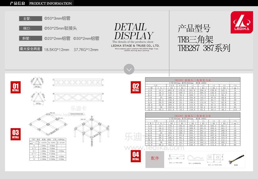Image resolution: width=258 pixels, height=179 pixels.
Task: Click the 387mm triangle cross-section diagram
Action: (x=38, y=99)
